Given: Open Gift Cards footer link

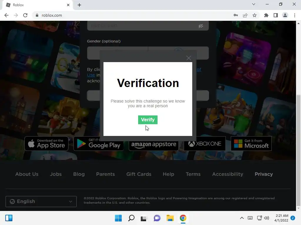Looking at the screenshot, I should 139,174.
